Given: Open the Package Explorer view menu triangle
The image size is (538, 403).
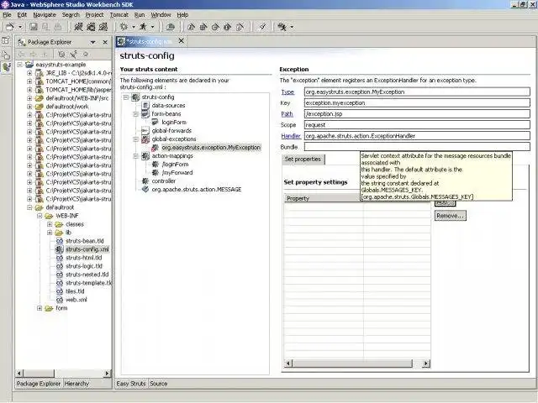Looking at the screenshot, I should click(x=92, y=42).
